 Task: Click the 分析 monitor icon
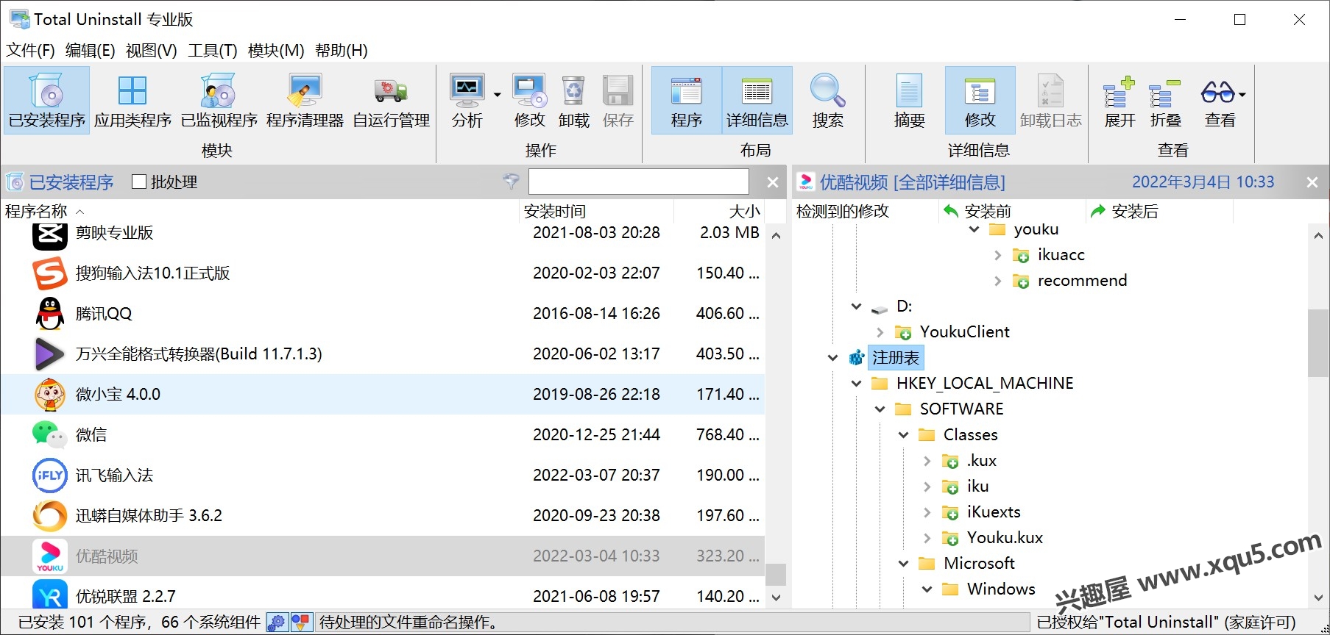point(467,91)
